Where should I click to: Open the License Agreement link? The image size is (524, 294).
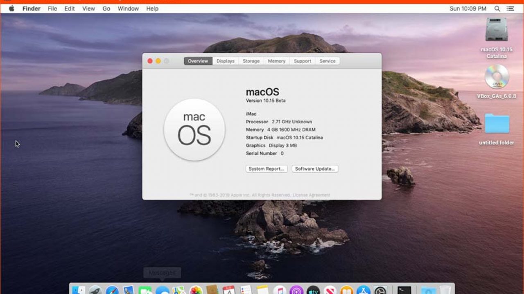click(311, 195)
